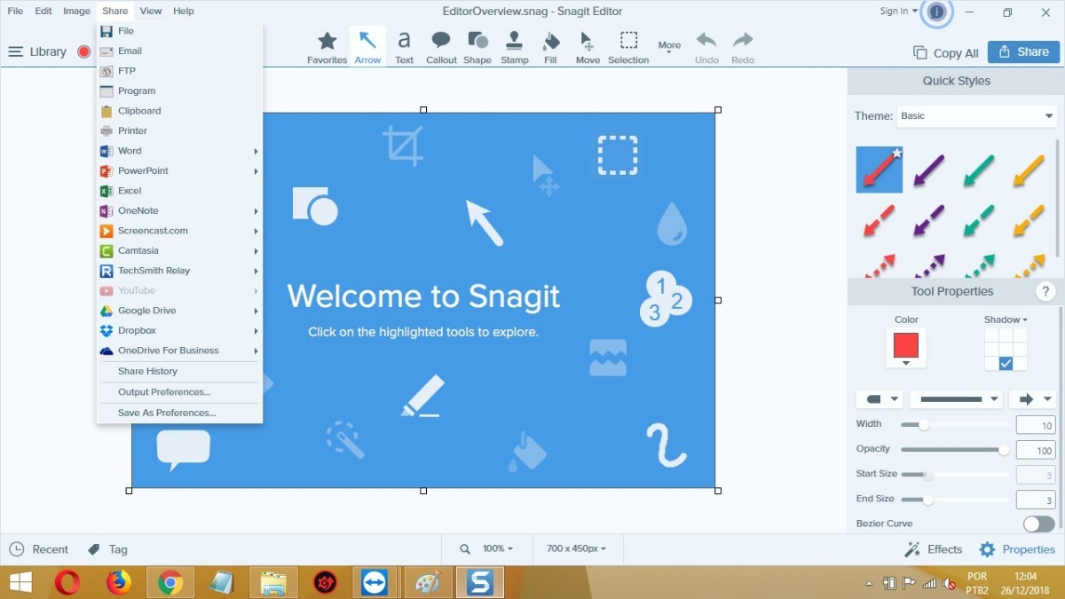This screenshot has height=599, width=1065.
Task: Click Share History menu entry
Action: [179, 372]
